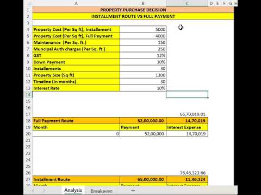This screenshot has height=195, width=261.
Task: Add a new sheet with plus icon
Action: click(133, 191)
